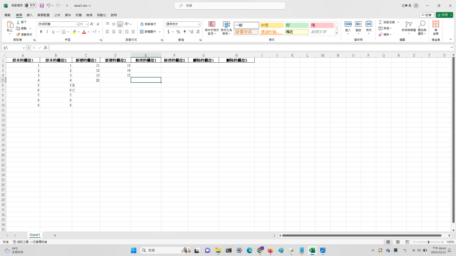Toggle italic formatting
The width and height of the screenshot is (456, 256).
coord(47,32)
